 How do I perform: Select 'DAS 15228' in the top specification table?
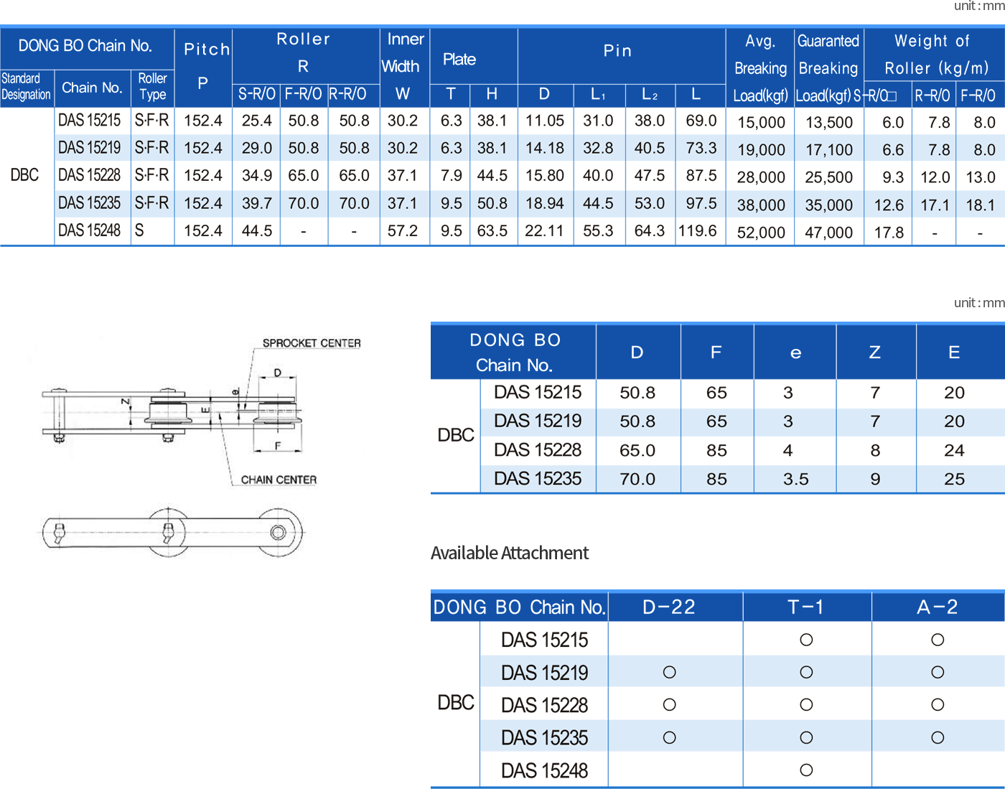90,175
